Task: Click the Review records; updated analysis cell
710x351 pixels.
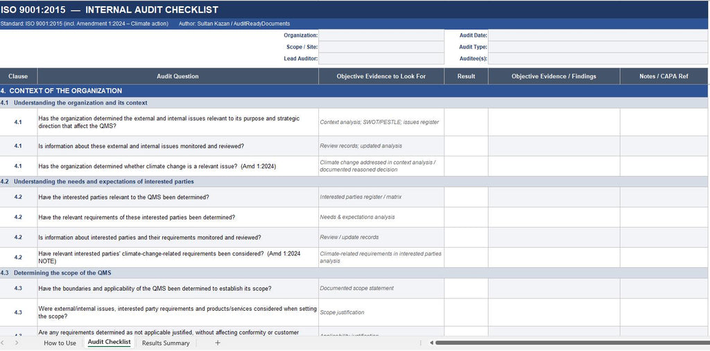Action: pos(381,146)
